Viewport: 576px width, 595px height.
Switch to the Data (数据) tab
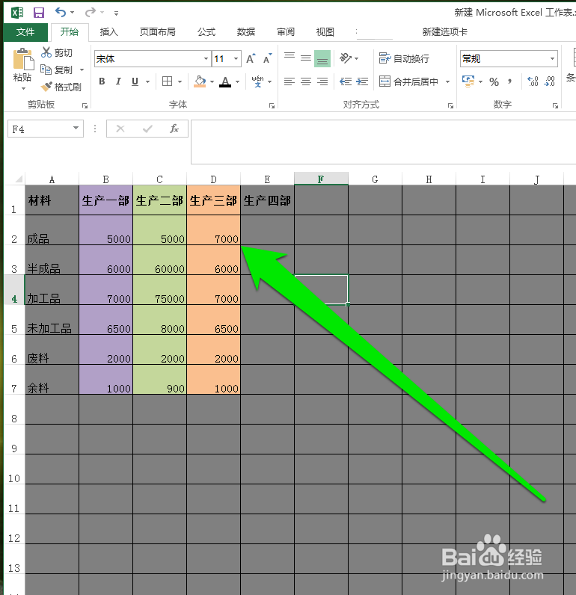tap(246, 32)
